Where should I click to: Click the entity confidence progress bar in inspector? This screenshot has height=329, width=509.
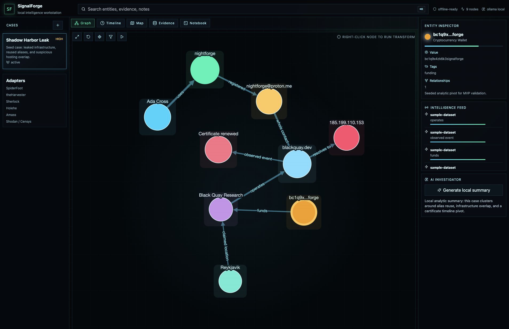click(x=464, y=46)
